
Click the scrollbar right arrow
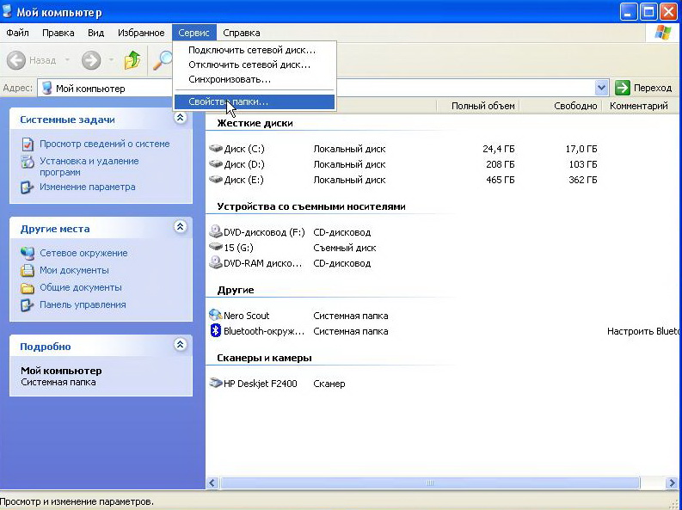point(672,482)
